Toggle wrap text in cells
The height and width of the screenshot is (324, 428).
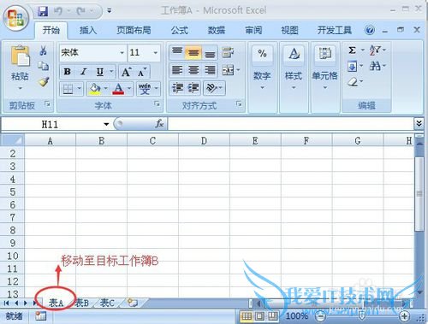point(228,52)
